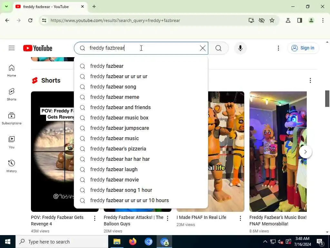The height and width of the screenshot is (248, 330).
Task: Clear the search box with the X
Action: click(x=202, y=48)
